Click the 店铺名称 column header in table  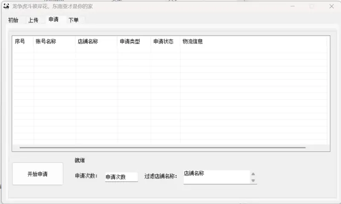point(88,42)
